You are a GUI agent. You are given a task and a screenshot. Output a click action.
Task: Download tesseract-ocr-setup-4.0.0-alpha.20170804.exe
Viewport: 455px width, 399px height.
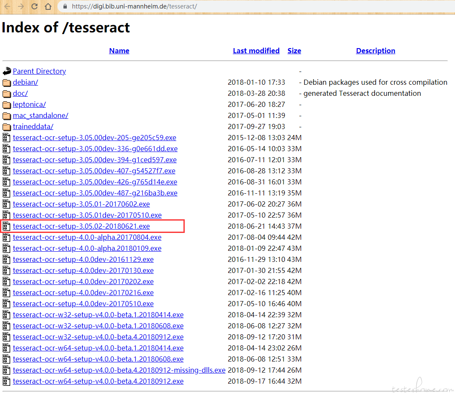click(x=87, y=237)
